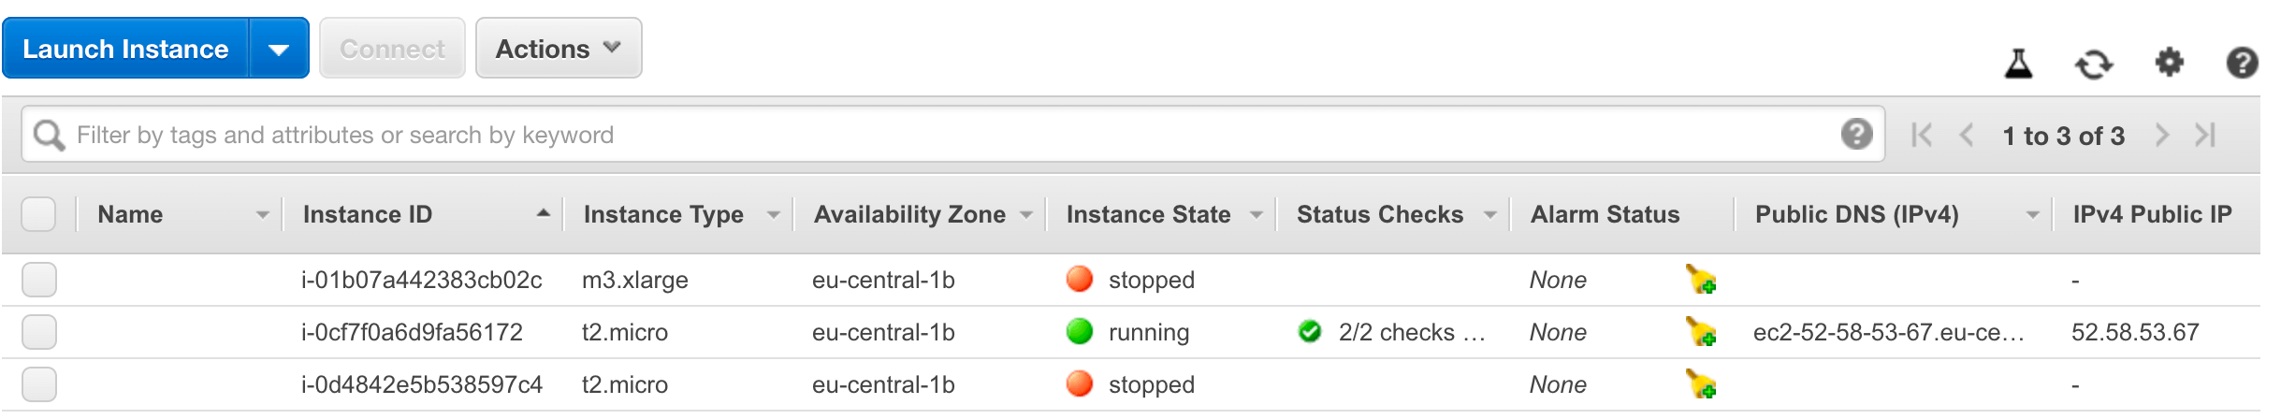Click the experiments flask icon
Image resolution: width=2281 pixels, height=419 pixels.
(2018, 64)
